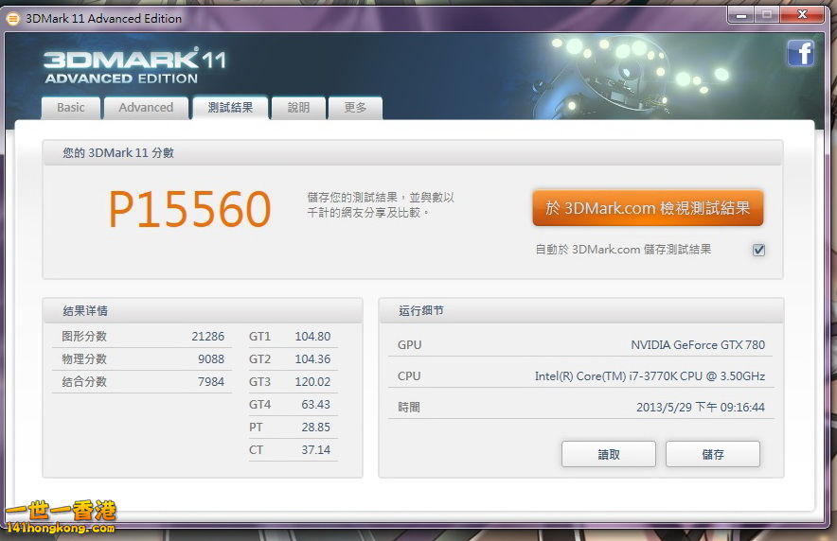This screenshot has height=541, width=837.
Task: Click the 一世一香港 watermark logo
Action: pyautogui.click(x=60, y=517)
